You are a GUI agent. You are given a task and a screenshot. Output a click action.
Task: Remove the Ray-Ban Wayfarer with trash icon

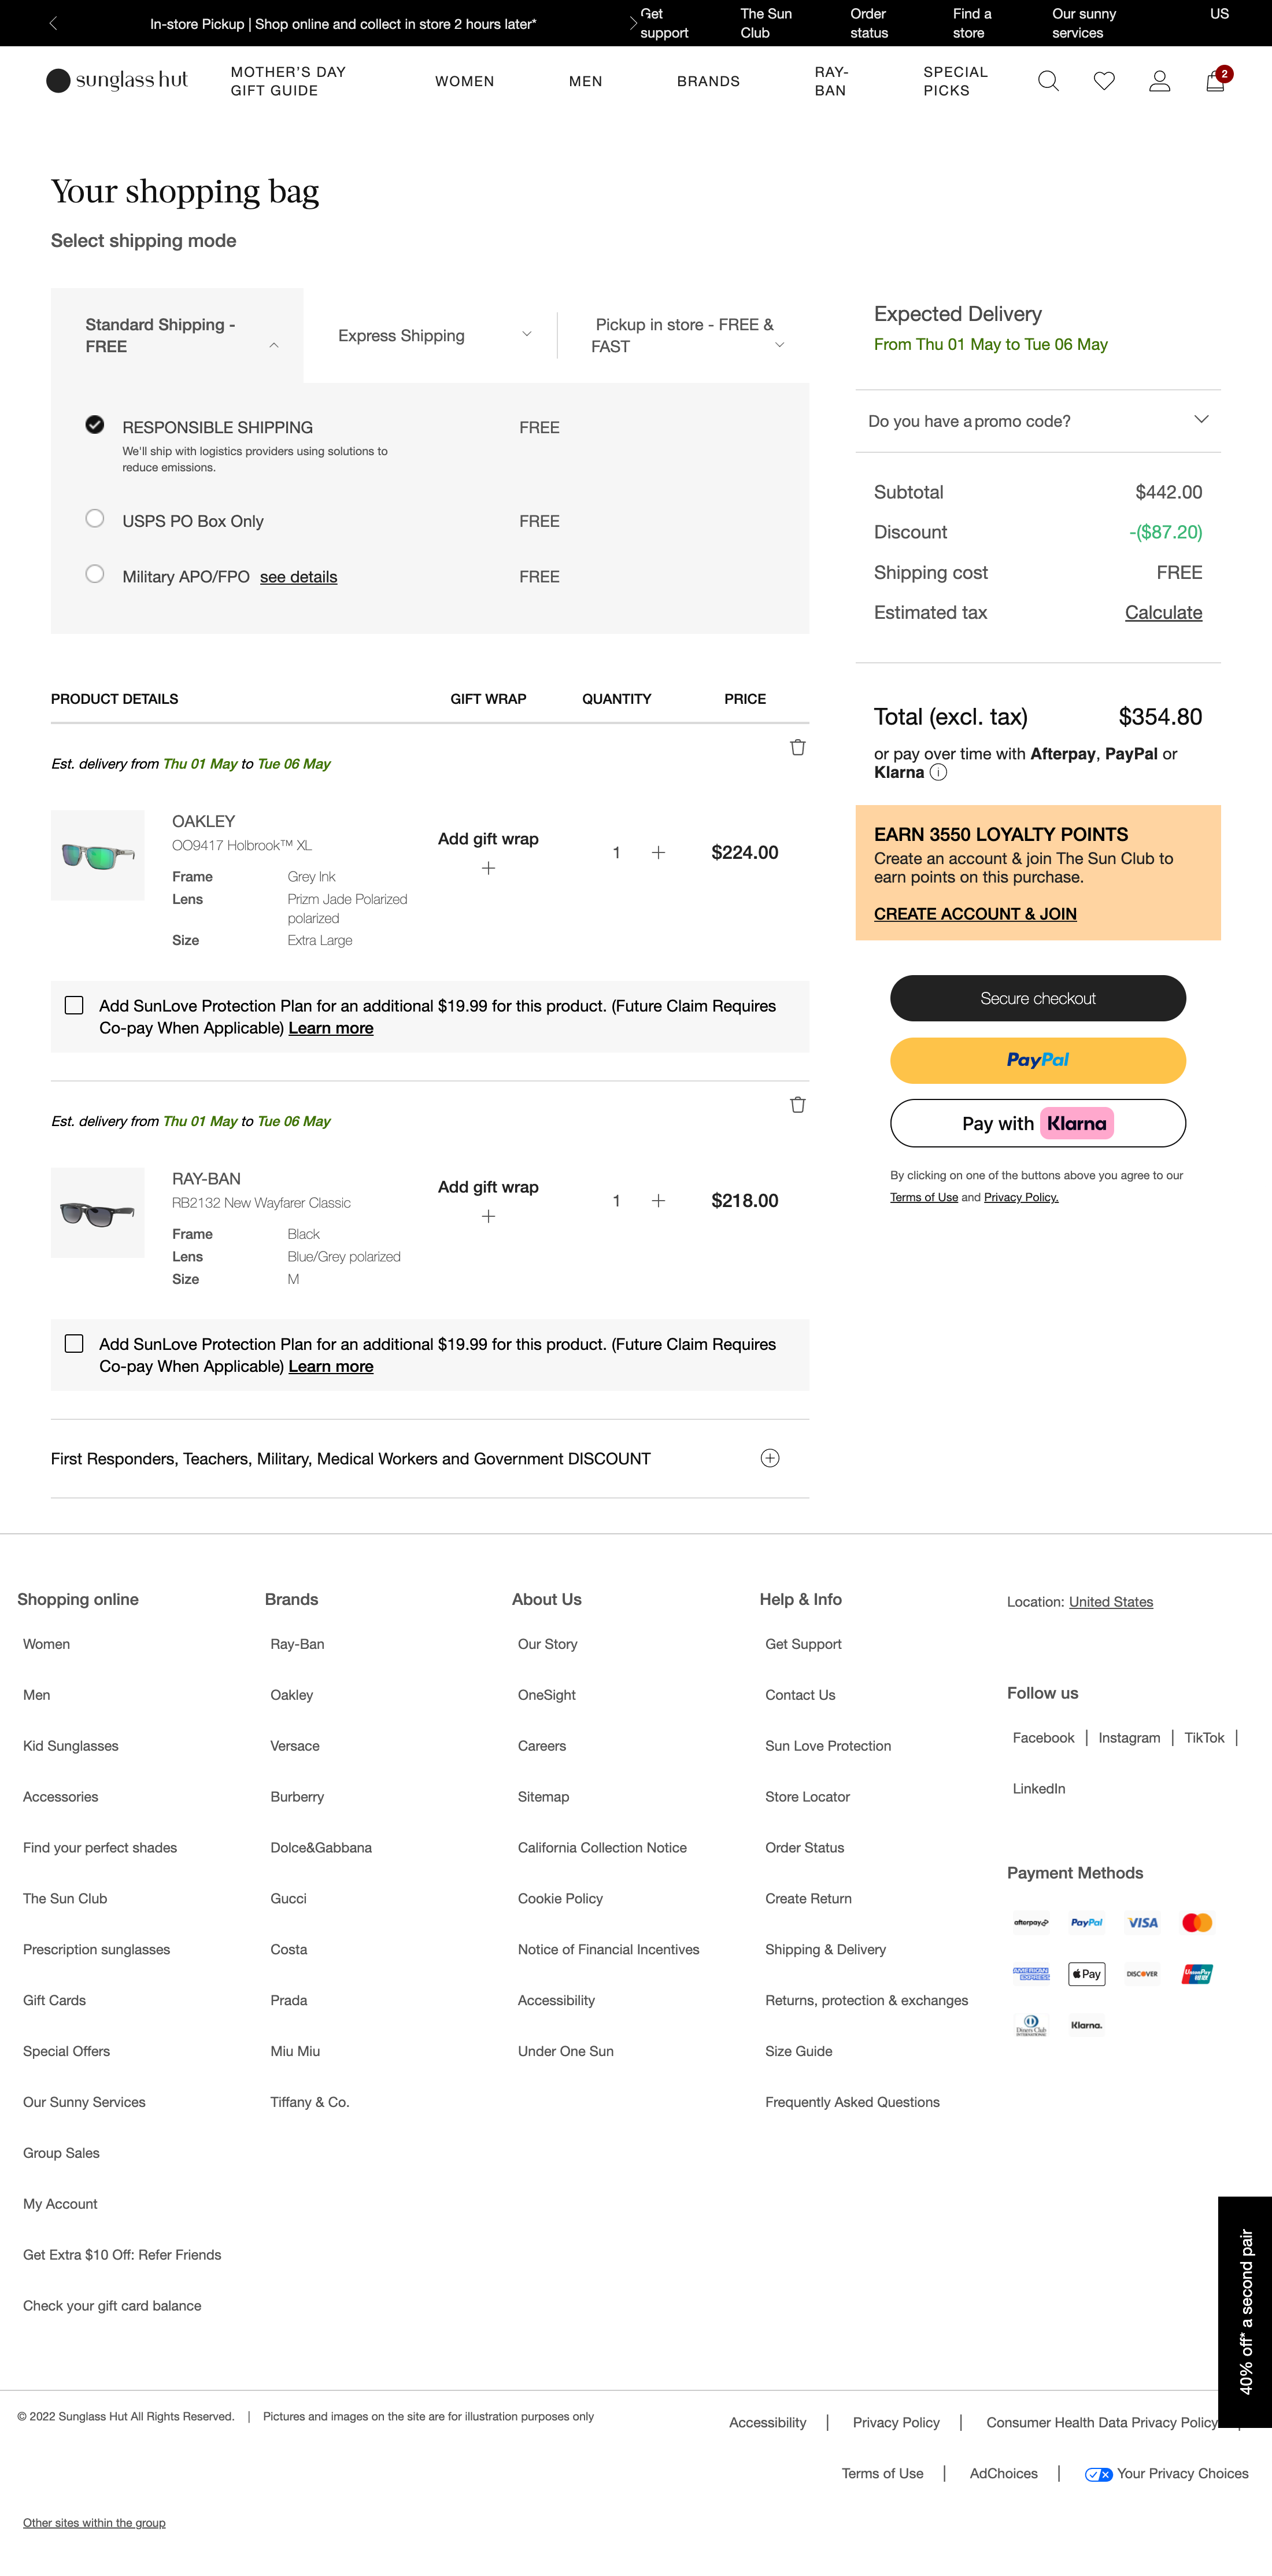[797, 1104]
